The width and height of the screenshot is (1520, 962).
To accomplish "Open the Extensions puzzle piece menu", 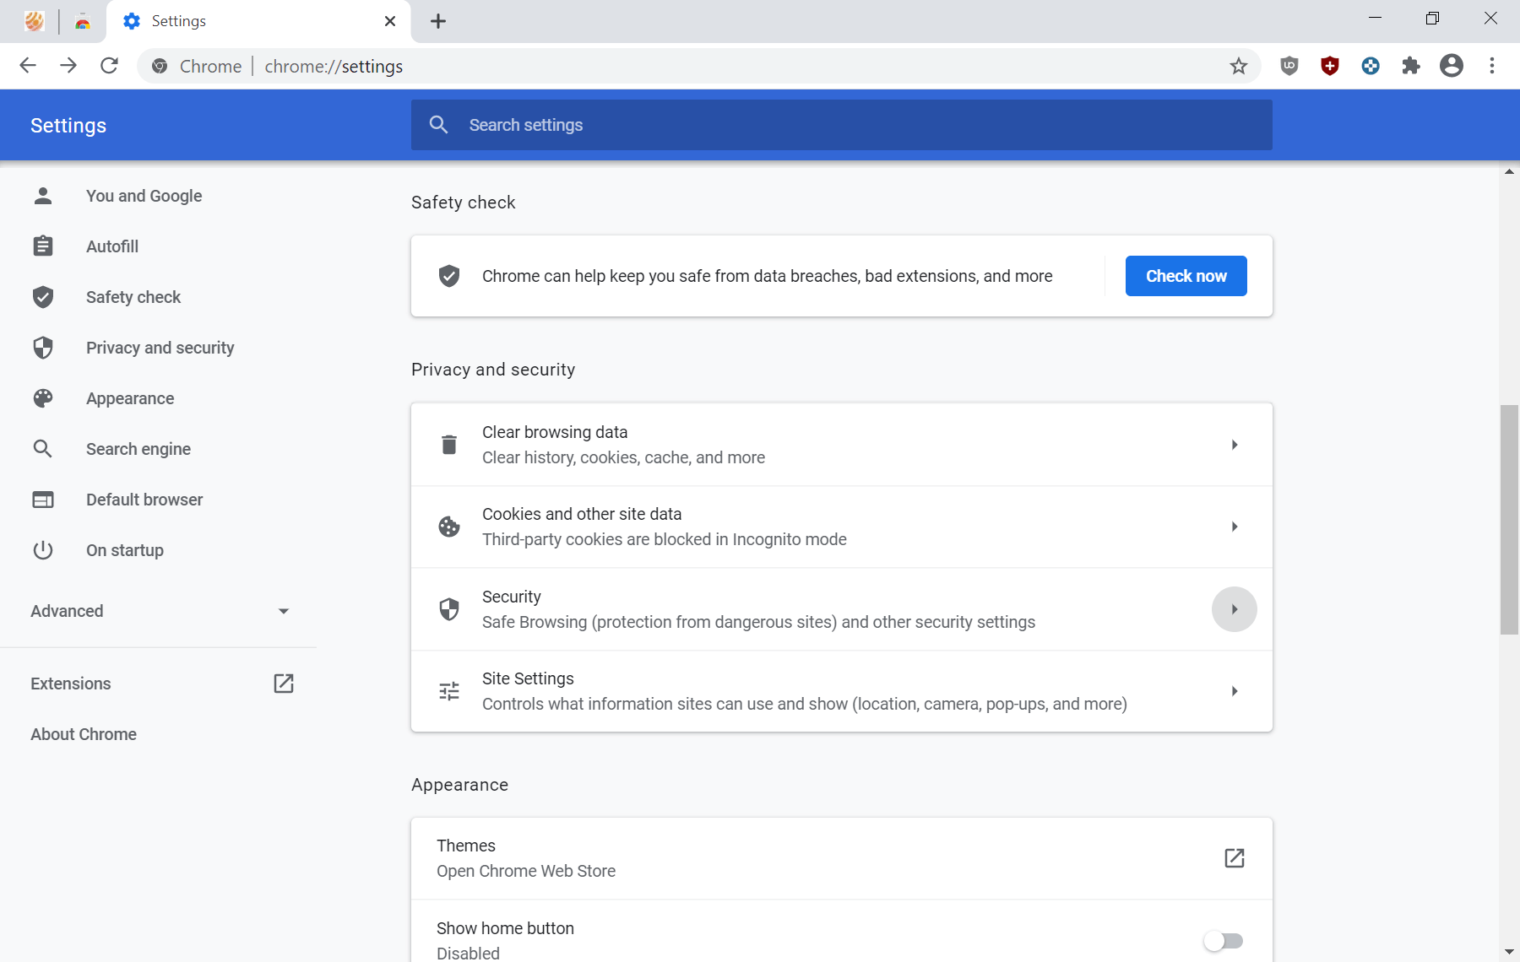I will click(1411, 66).
